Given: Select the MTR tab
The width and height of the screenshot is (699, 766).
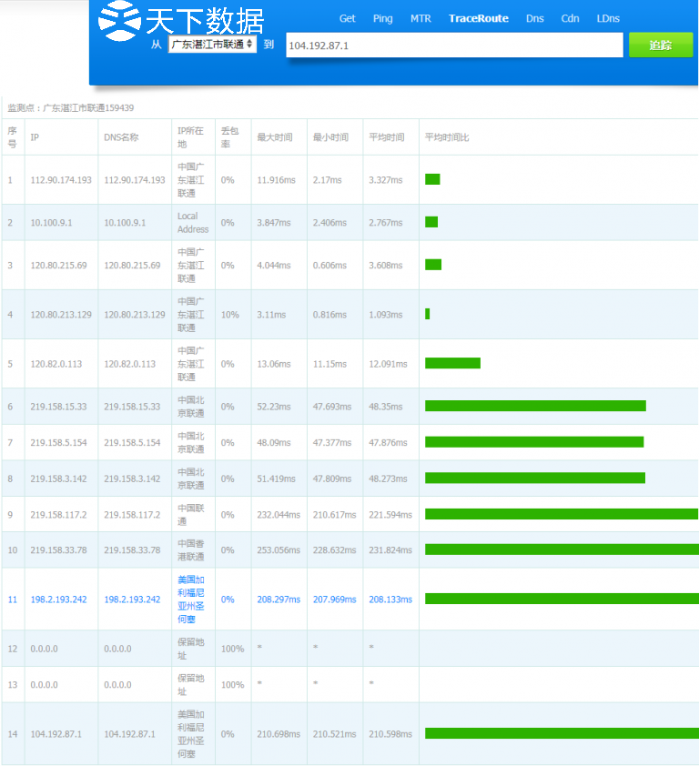Looking at the screenshot, I should (420, 18).
